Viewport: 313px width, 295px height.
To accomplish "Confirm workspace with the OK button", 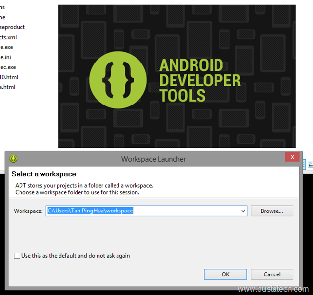I will (x=225, y=274).
